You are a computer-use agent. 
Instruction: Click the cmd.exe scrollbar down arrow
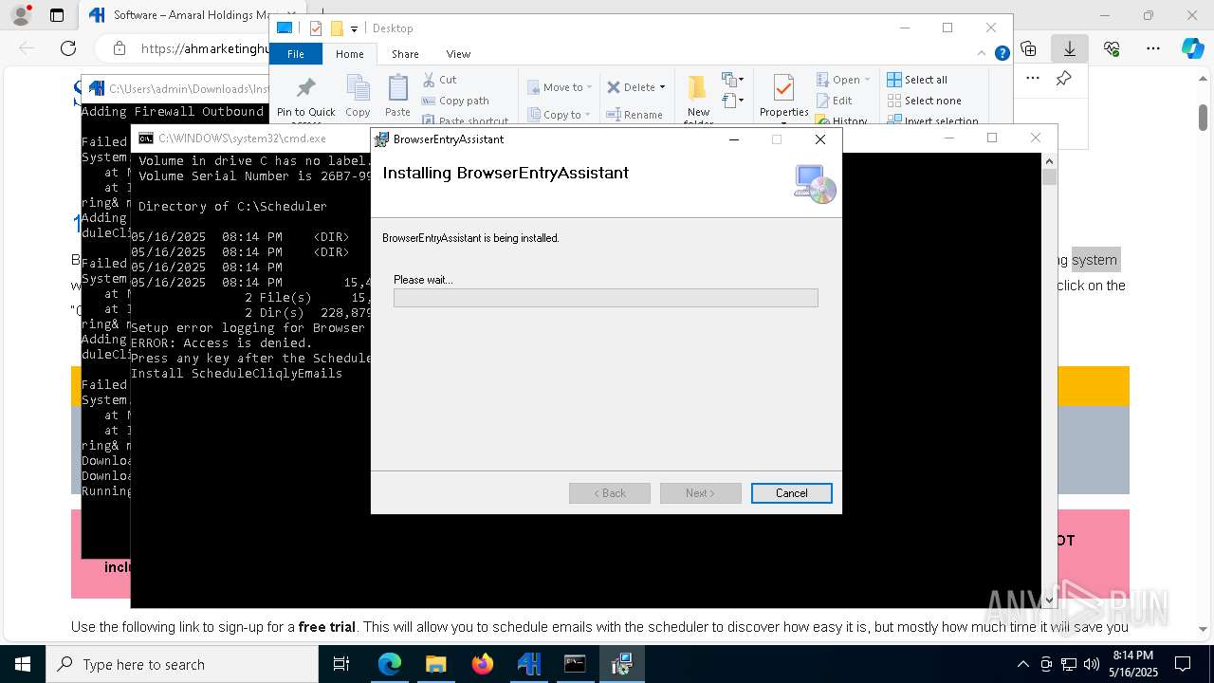coord(1049,600)
